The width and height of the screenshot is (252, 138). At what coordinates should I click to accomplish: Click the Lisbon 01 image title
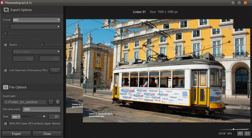tap(139, 12)
